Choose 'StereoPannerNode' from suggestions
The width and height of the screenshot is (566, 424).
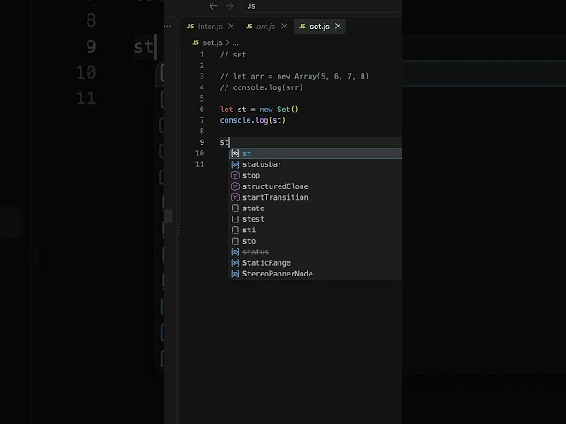click(x=316, y=274)
